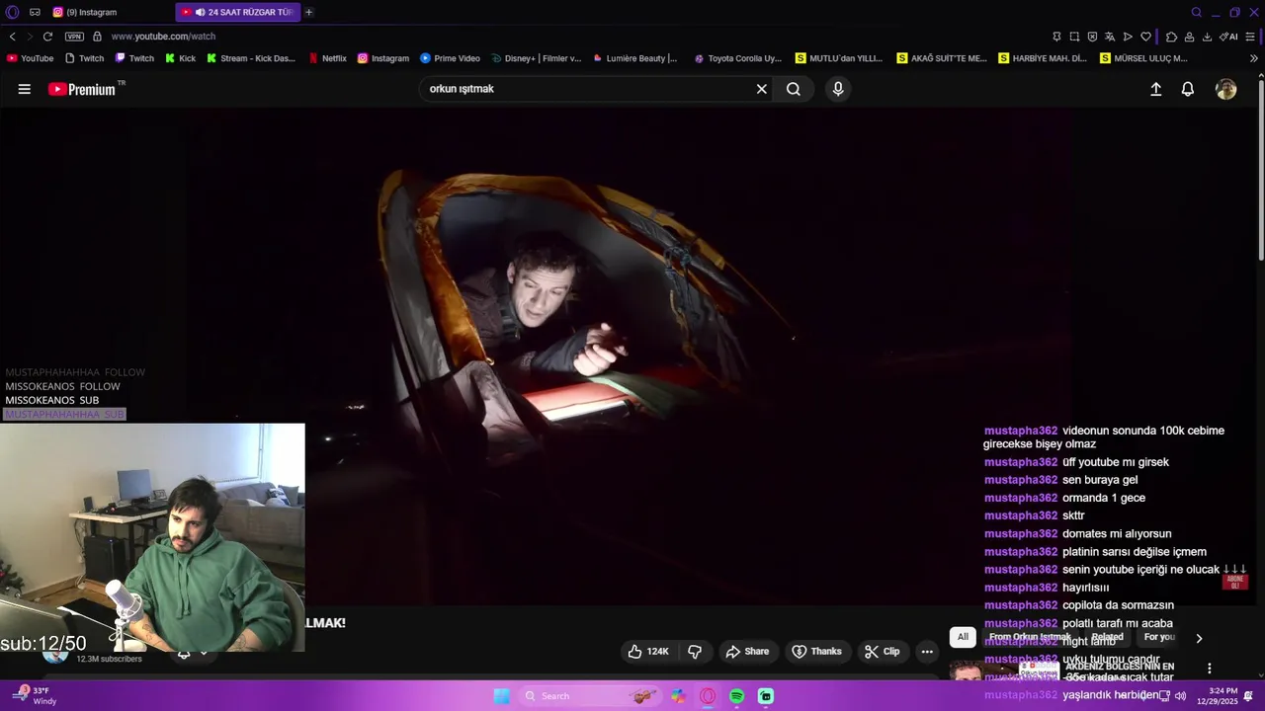Open YouTube guide hamburger menu
The image size is (1265, 711).
pyautogui.click(x=25, y=89)
